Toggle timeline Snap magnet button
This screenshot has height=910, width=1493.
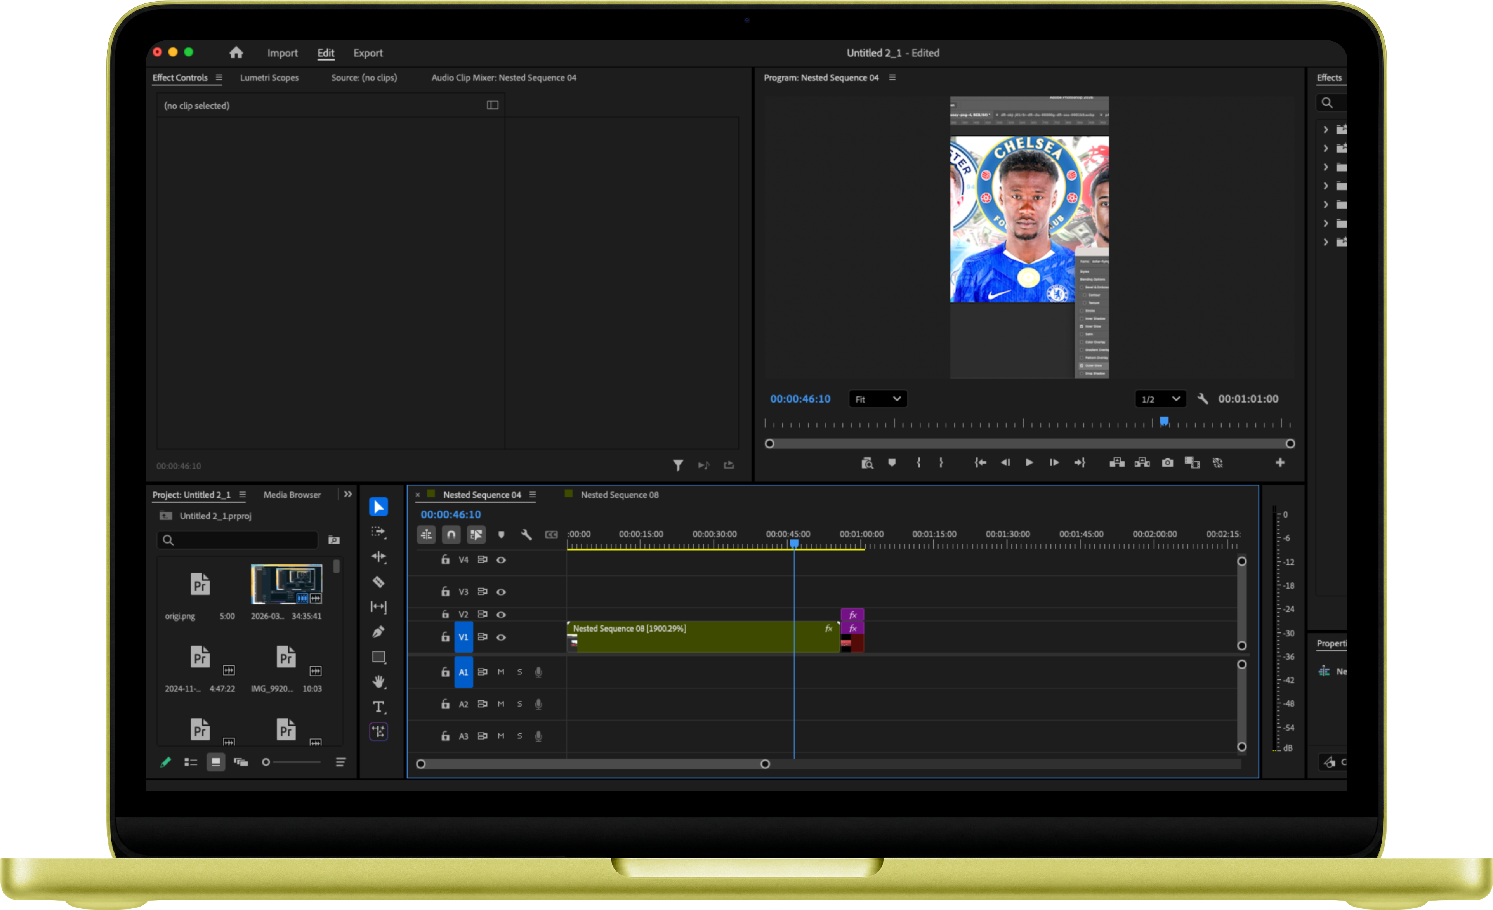click(451, 535)
